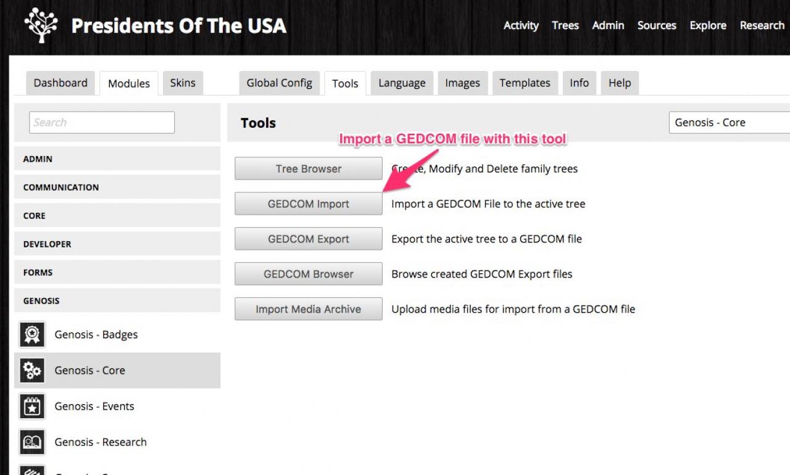Open the Skins tab

[183, 83]
